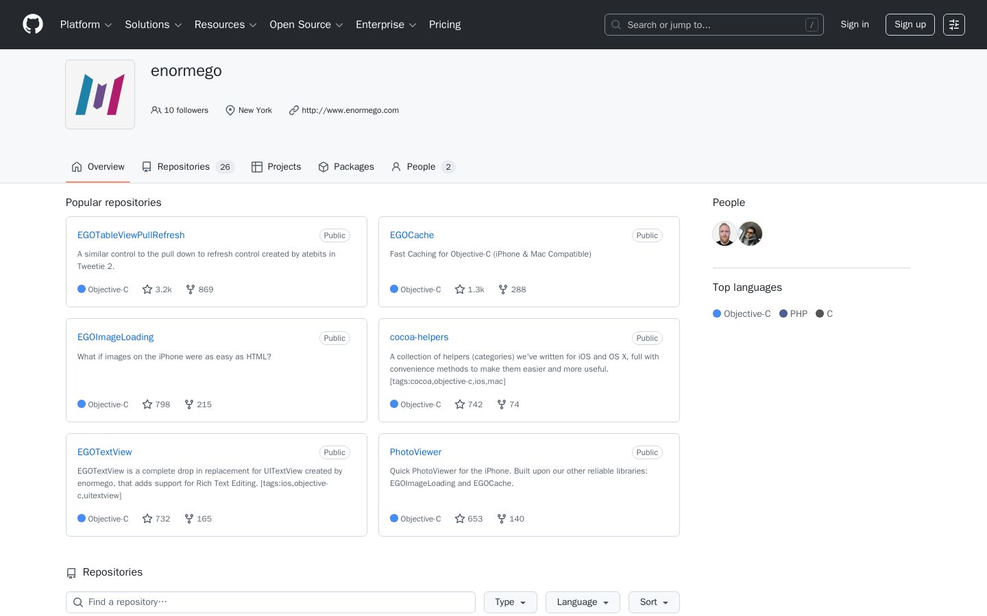The image size is (987, 616).
Task: Click the People sidebar heading
Action: [729, 203]
